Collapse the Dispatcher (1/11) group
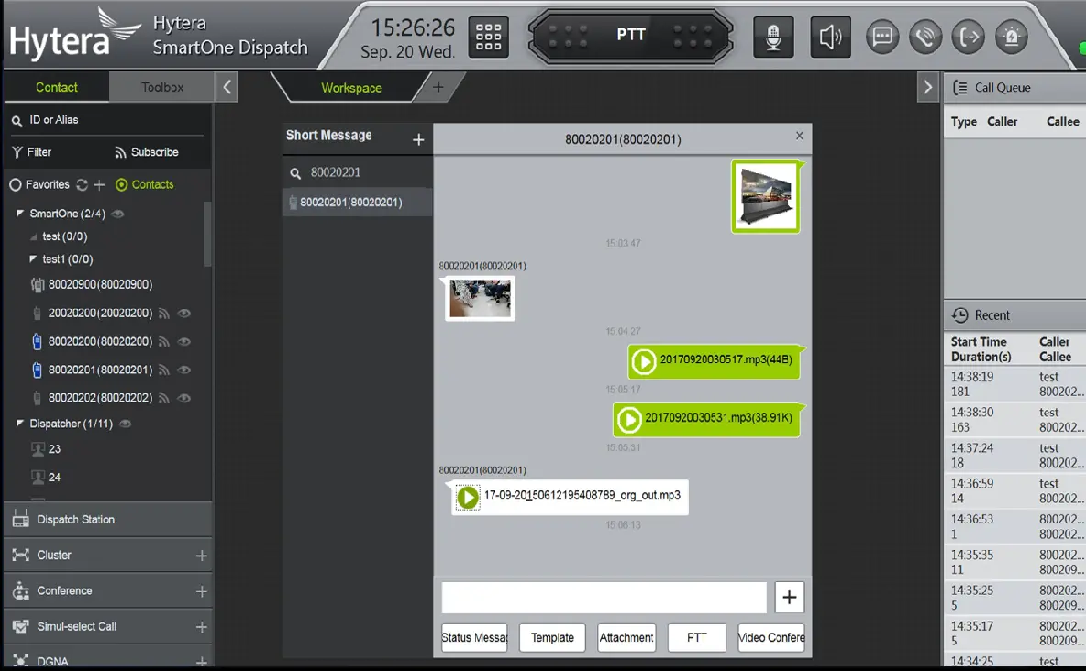The width and height of the screenshot is (1086, 671). point(20,423)
